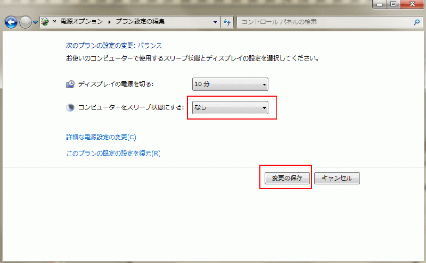426x263 pixels.
Task: Click このプランの既定の設定を復元 link
Action: click(113, 154)
